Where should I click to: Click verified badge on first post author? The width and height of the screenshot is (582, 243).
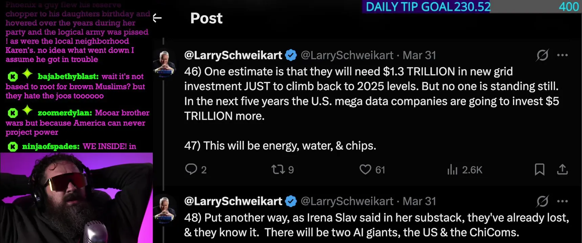click(x=291, y=55)
